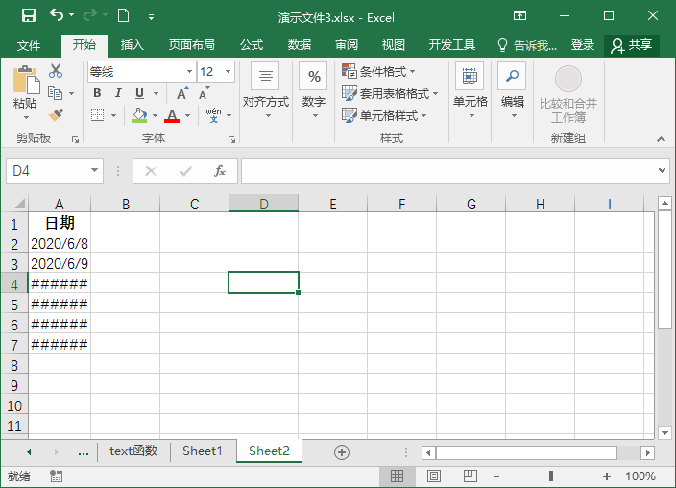The image size is (676, 488).
Task: Click the Share button
Action: (632, 45)
